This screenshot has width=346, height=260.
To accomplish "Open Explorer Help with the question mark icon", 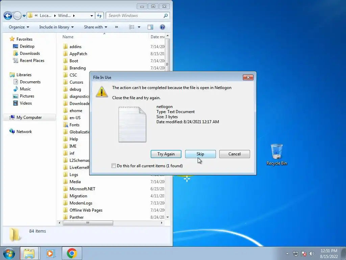I will (163, 27).
